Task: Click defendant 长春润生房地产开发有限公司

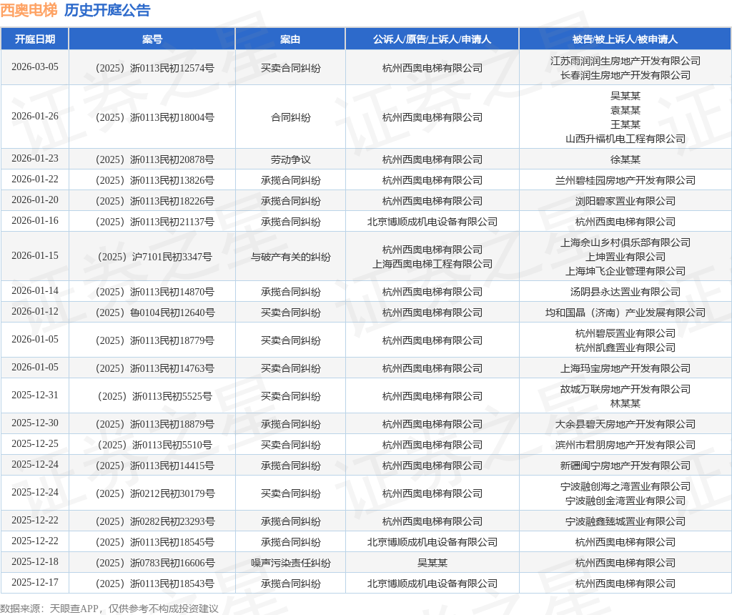Action: coord(625,75)
